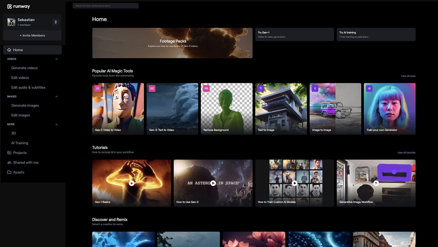Play the How to Use Gen-2 tutorial
This screenshot has width=438, height=247.
coord(213,183)
